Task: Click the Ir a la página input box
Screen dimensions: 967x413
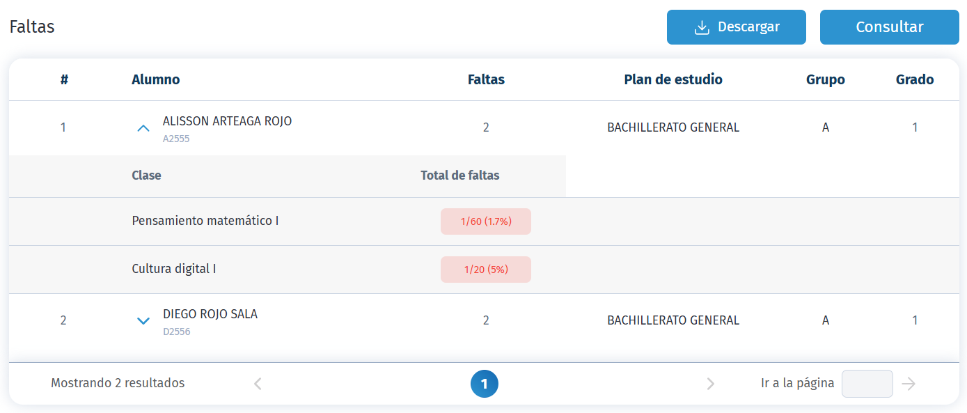Action: pos(867,383)
